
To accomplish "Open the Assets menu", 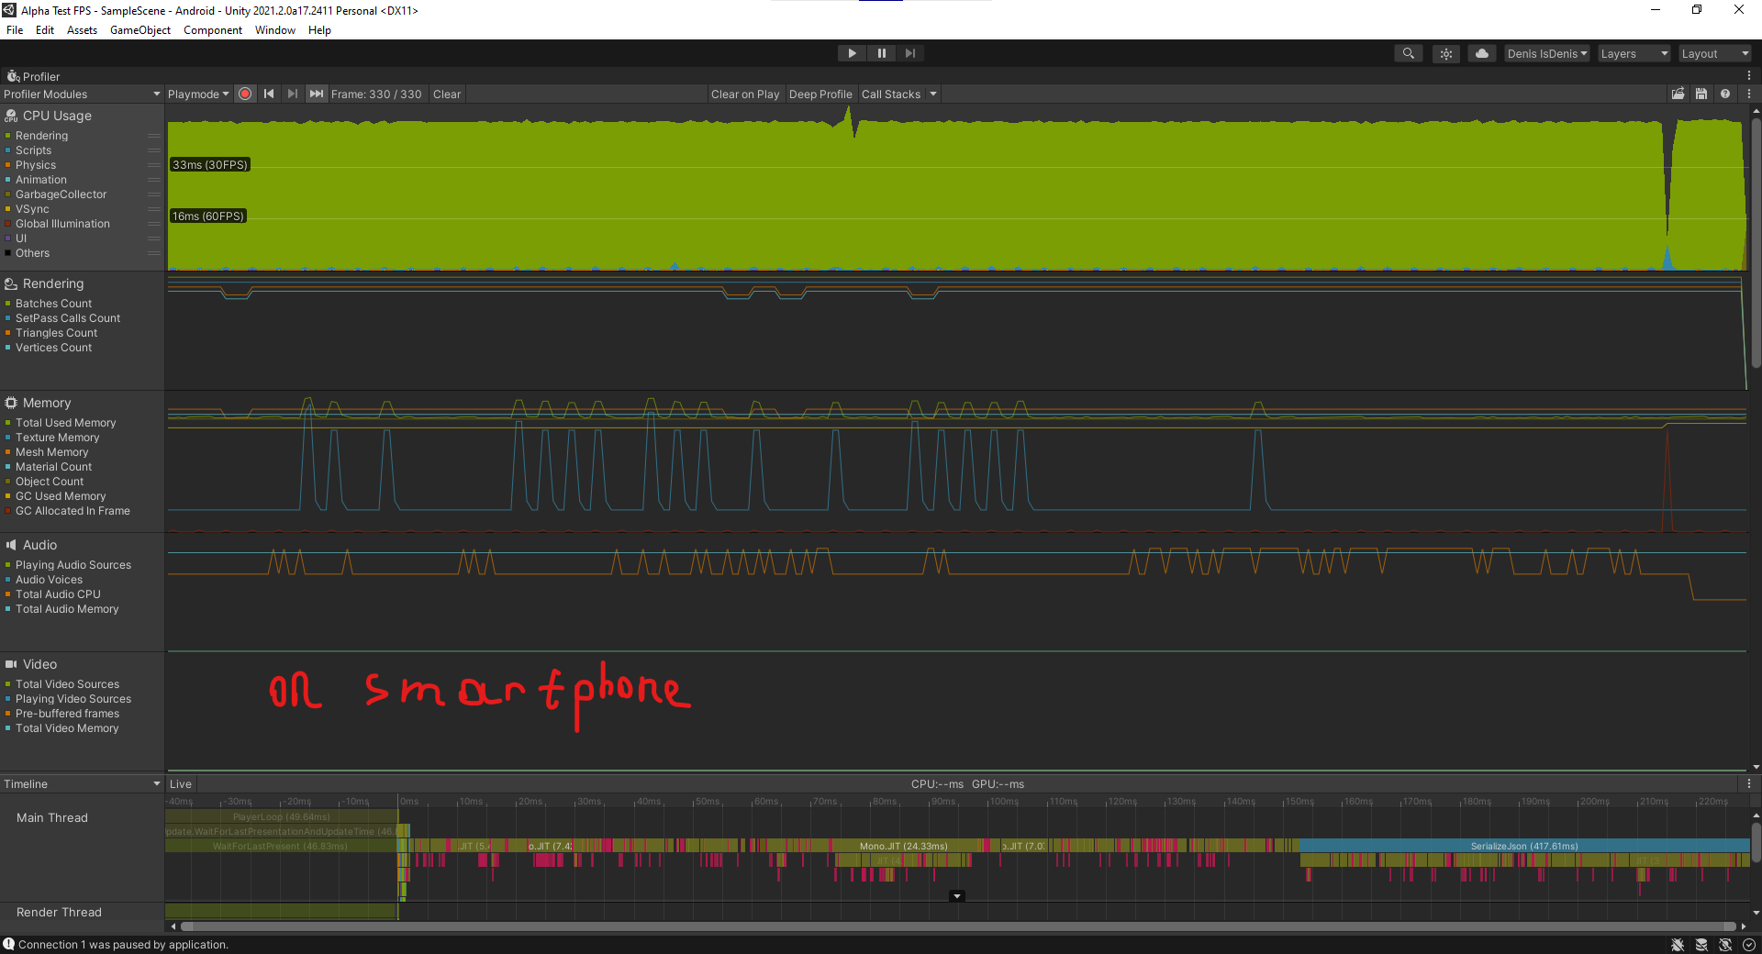I will (82, 30).
